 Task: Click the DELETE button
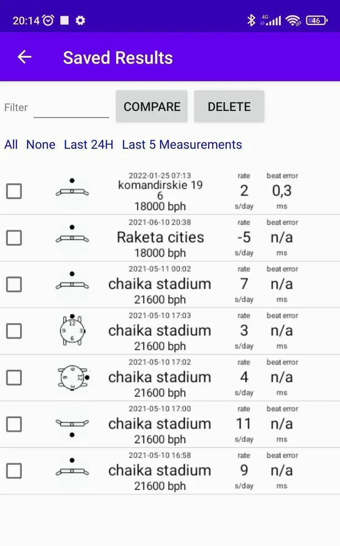(x=229, y=106)
